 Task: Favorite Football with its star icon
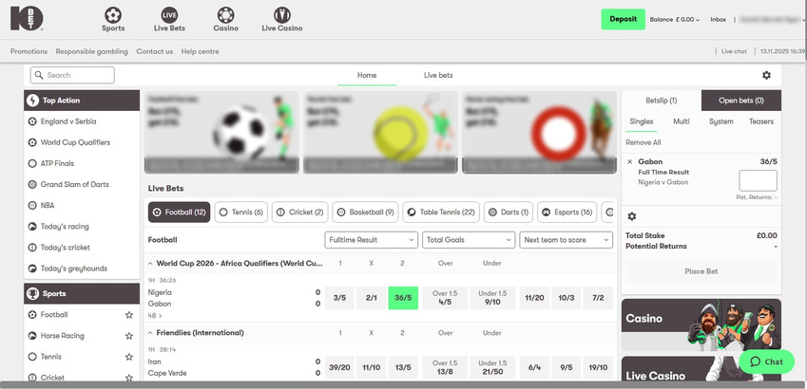tap(129, 314)
